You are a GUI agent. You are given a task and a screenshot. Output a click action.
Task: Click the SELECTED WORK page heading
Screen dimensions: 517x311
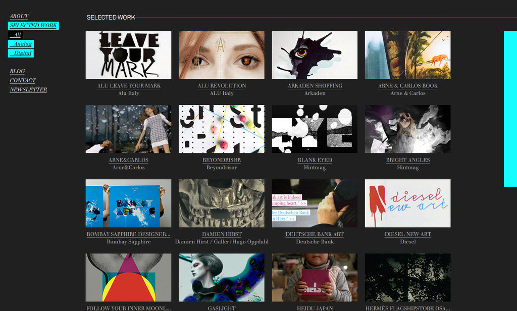click(x=111, y=18)
